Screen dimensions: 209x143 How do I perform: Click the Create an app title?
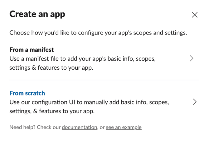coord(37,14)
